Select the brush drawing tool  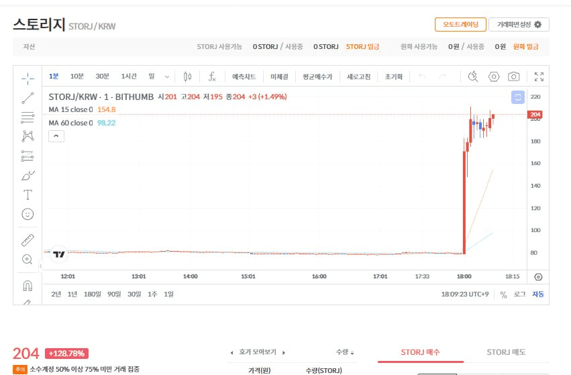coord(28,176)
